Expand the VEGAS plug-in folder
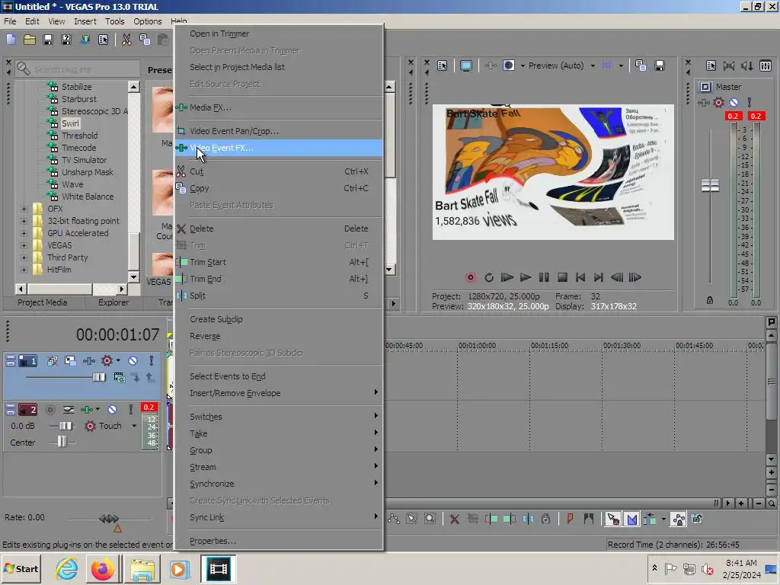The image size is (780, 585). pos(24,245)
